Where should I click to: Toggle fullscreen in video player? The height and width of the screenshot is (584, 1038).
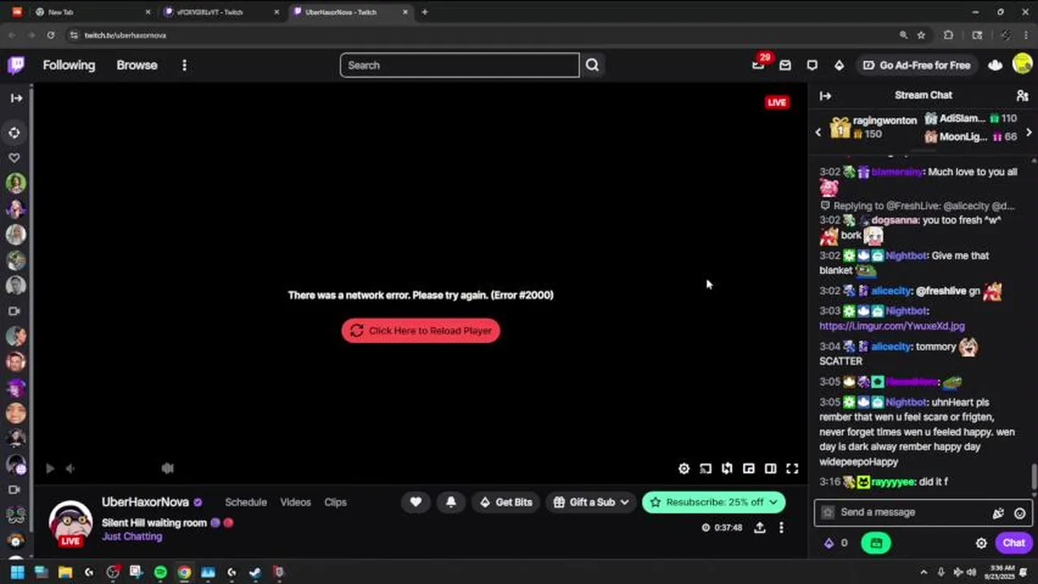coord(792,469)
